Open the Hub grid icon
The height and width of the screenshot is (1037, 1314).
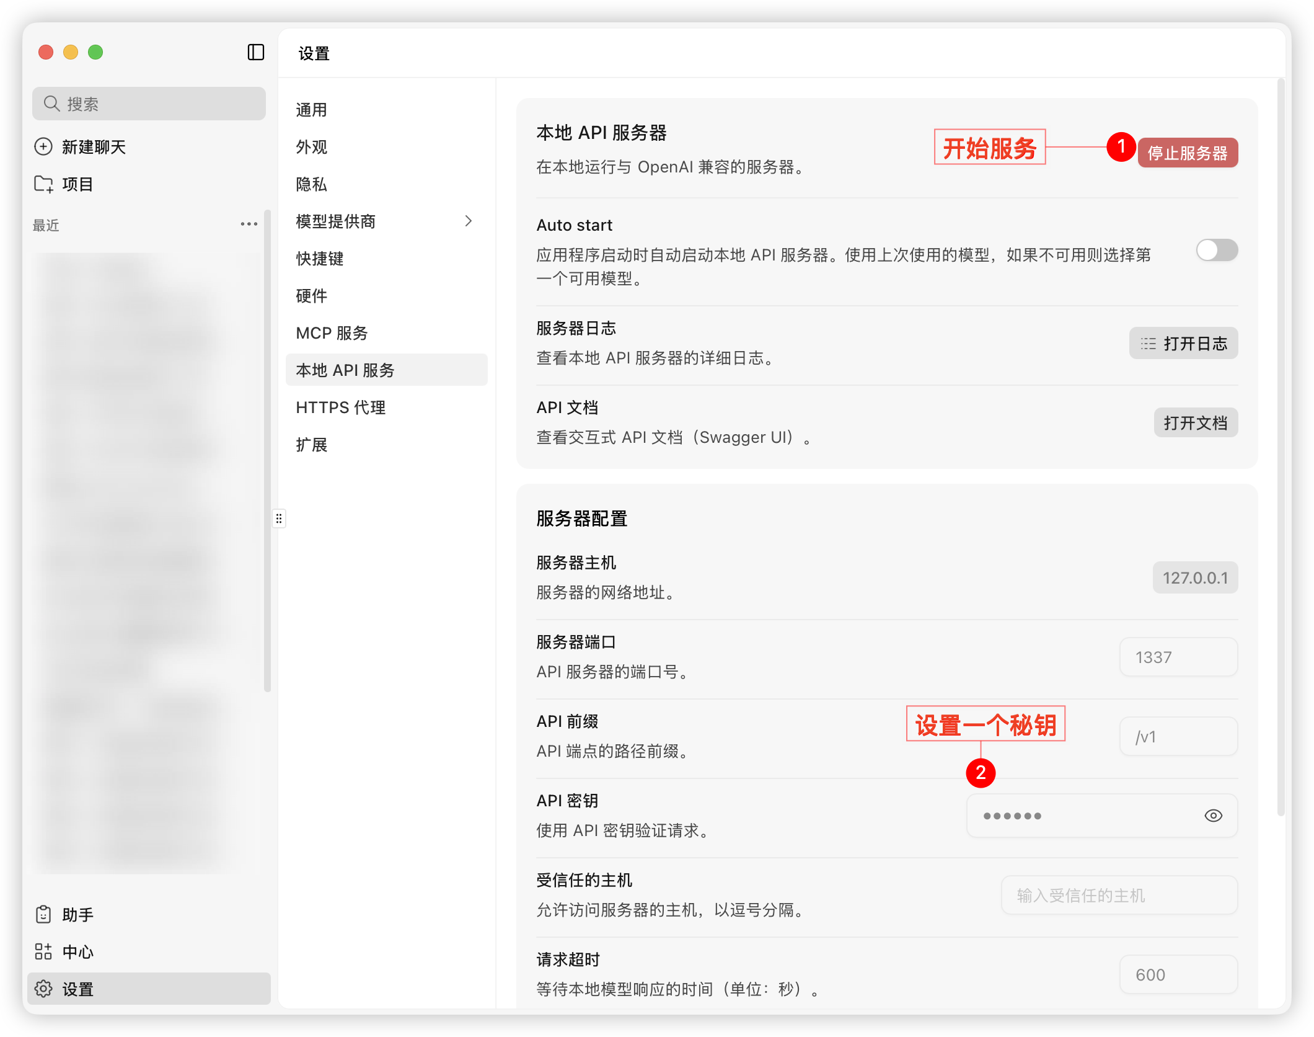tap(43, 952)
